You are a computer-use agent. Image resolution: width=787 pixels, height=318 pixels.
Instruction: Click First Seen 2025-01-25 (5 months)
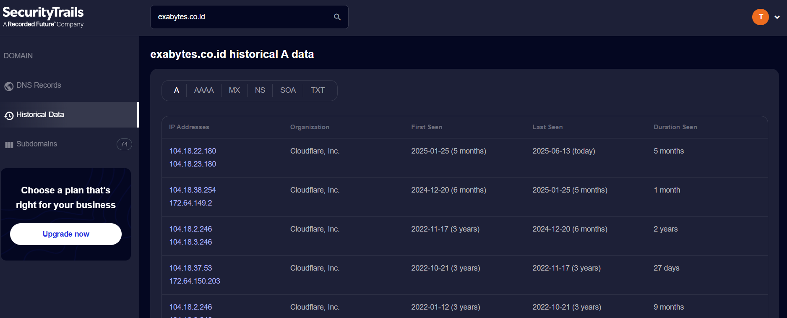pyautogui.click(x=448, y=151)
